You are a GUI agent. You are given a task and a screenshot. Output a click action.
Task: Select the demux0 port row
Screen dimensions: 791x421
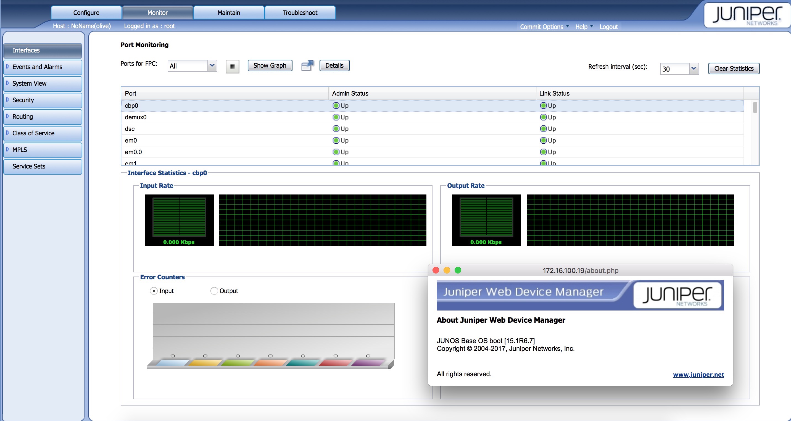click(x=432, y=117)
